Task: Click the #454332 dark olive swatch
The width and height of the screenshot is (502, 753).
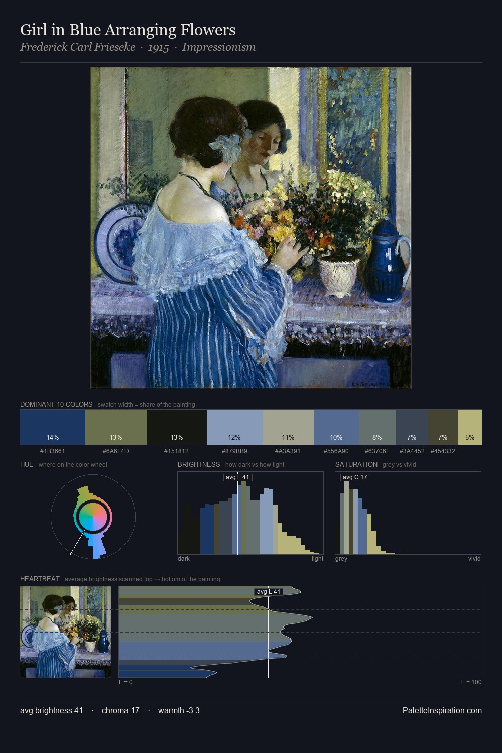Action: point(443,427)
